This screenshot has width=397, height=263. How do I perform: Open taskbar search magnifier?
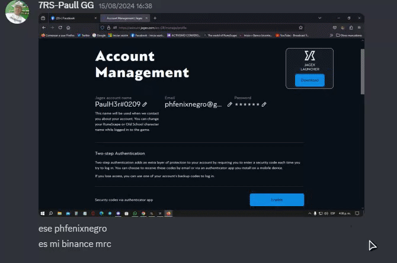[x=51, y=213]
